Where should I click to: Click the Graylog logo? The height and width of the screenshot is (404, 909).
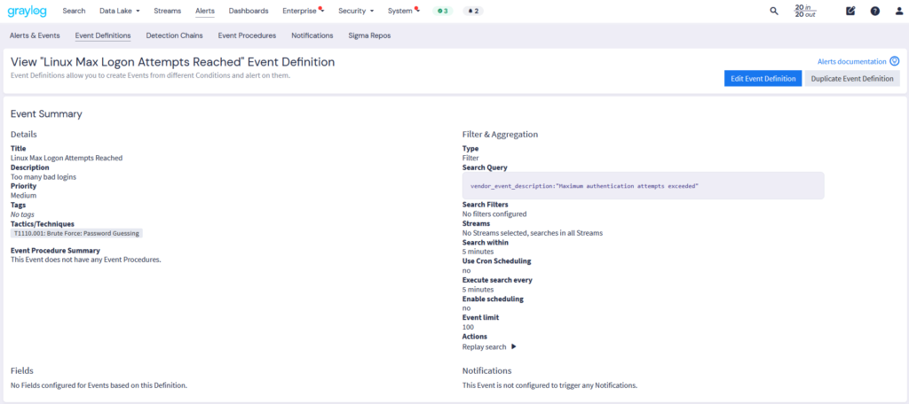(28, 11)
